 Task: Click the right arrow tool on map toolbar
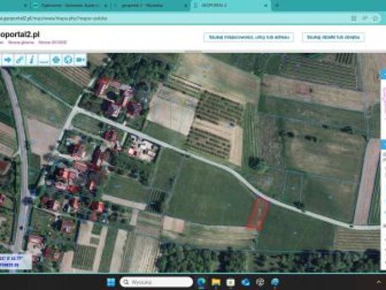[x=8, y=60]
